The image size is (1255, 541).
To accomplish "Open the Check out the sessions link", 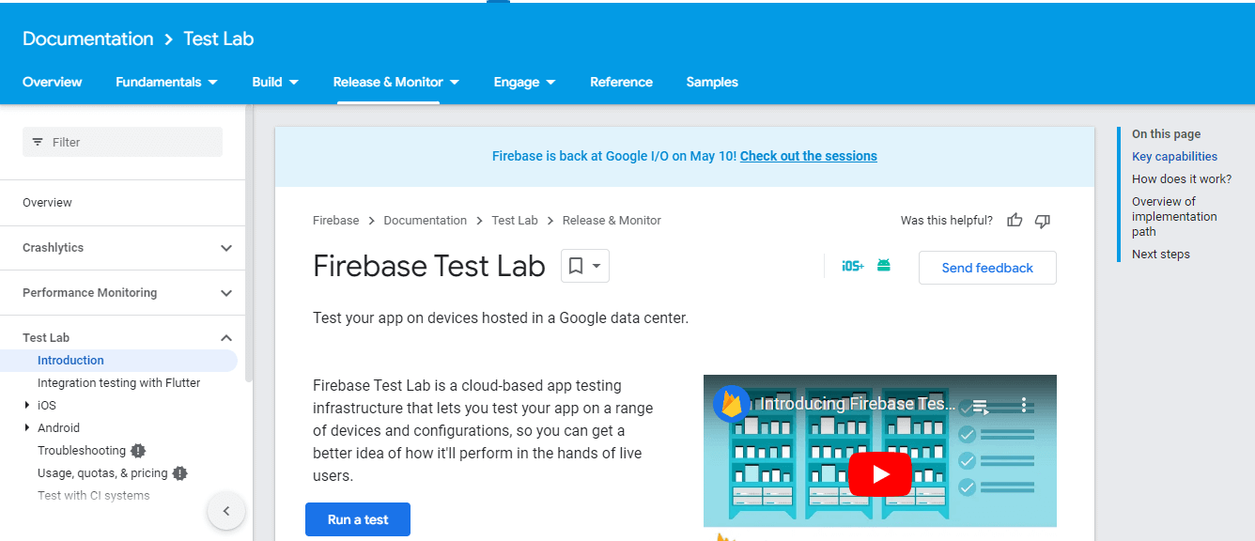I will 808,155.
